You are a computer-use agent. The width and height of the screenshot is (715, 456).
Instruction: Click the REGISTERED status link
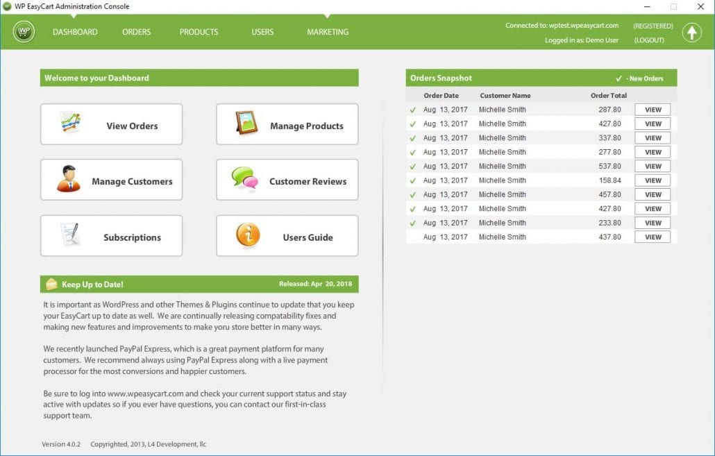click(653, 26)
